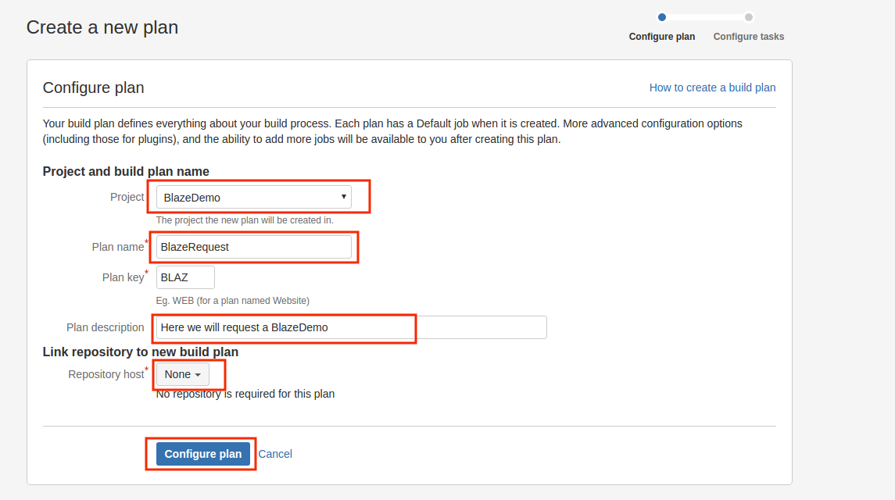Click the Configure plan button
The image size is (895, 500).
[x=203, y=454]
